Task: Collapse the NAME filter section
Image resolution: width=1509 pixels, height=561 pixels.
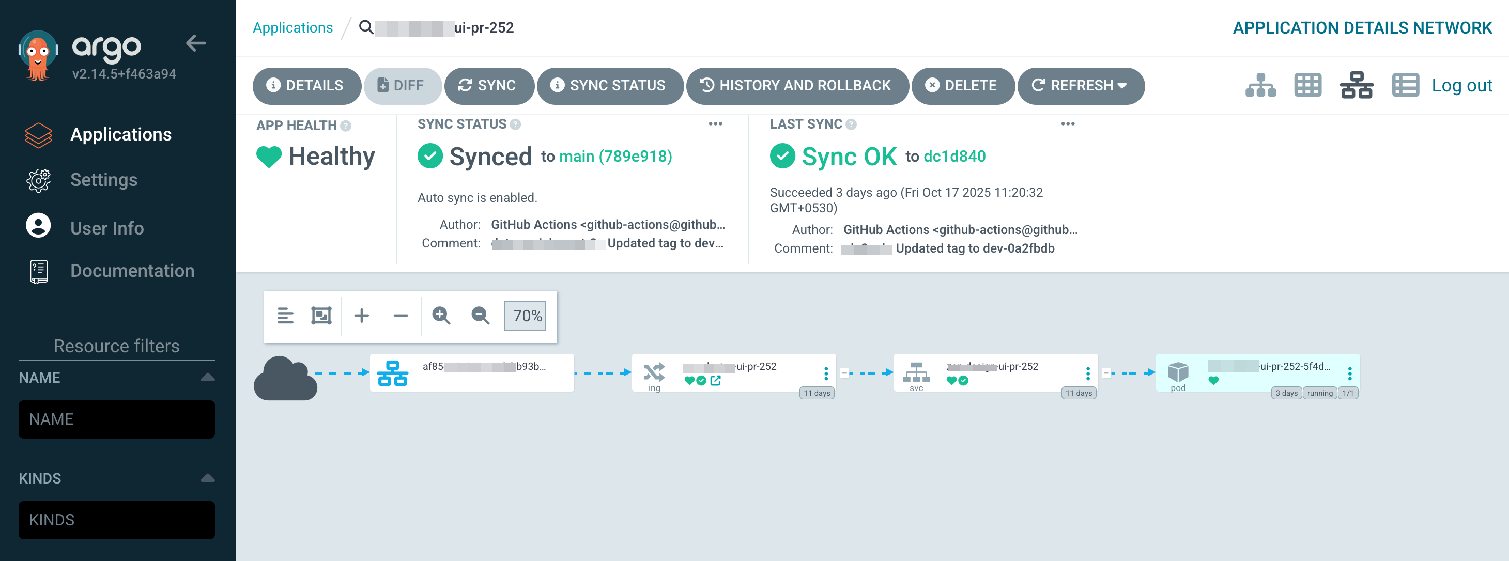Action: pos(207,377)
